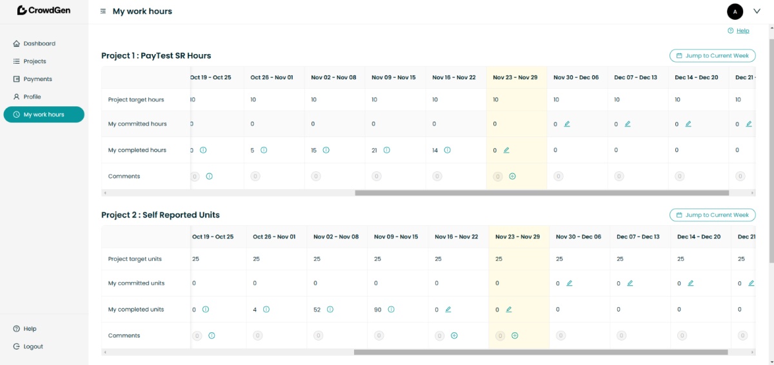View Project 1 comment info Oct 19 - Oct 25
774x365 pixels.
click(209, 176)
